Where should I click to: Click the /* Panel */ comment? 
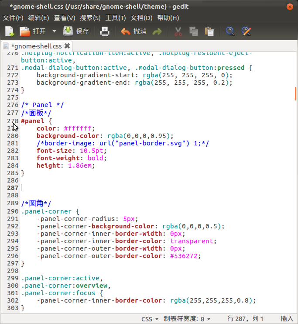(x=42, y=105)
